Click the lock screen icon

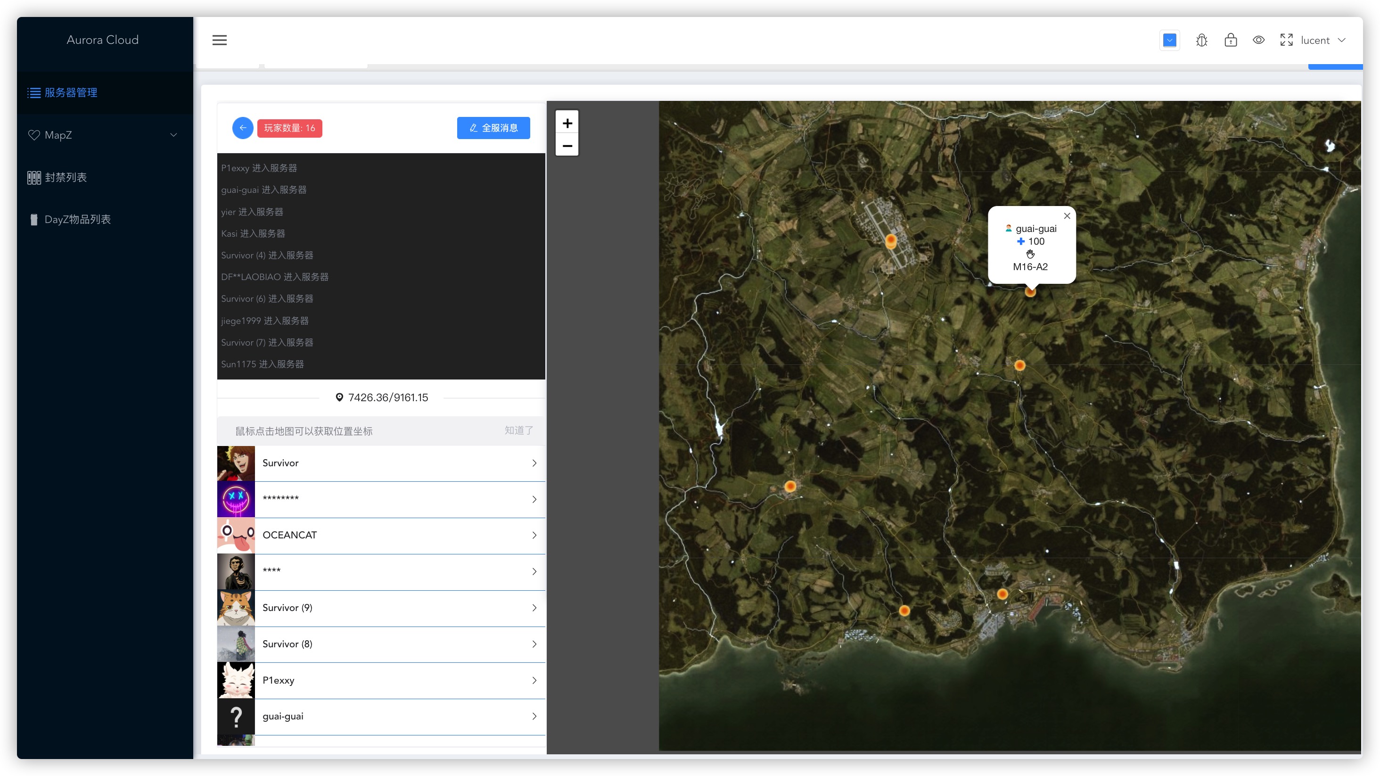coord(1231,40)
